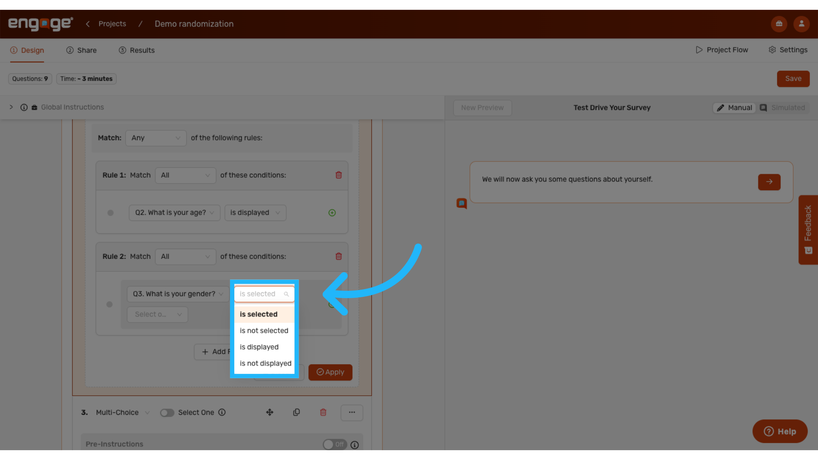
Task: Go to Projects breadcrumb link
Action: [112, 24]
